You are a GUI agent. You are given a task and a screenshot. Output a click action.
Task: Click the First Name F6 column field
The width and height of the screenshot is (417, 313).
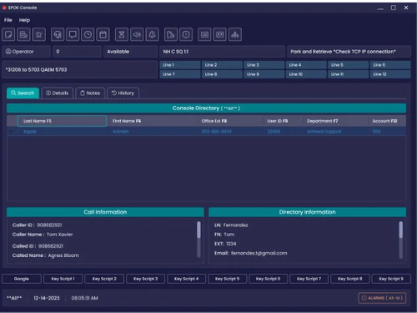153,121
